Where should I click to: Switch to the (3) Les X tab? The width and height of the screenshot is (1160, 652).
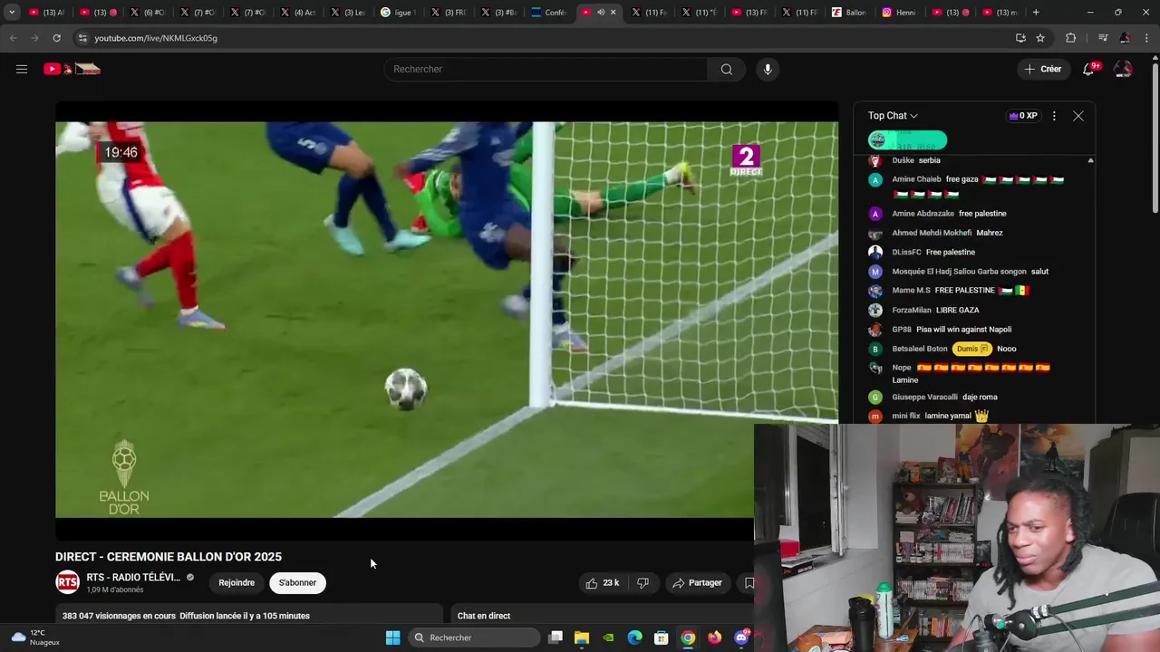point(348,13)
